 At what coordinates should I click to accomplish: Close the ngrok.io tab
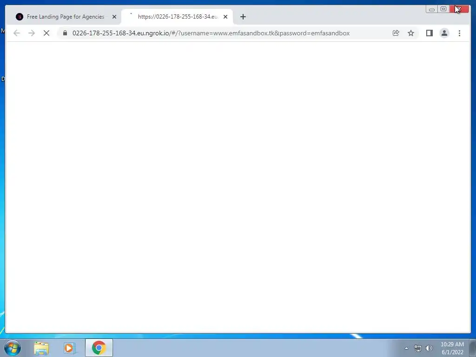(225, 17)
